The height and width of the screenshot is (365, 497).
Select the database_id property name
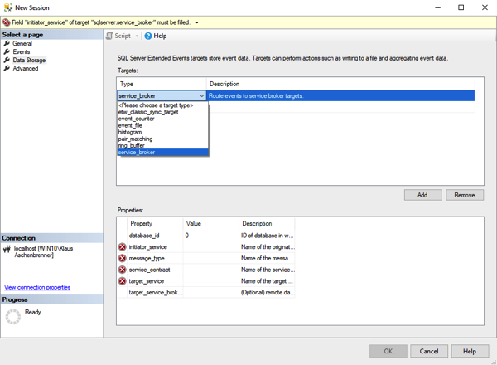144,236
